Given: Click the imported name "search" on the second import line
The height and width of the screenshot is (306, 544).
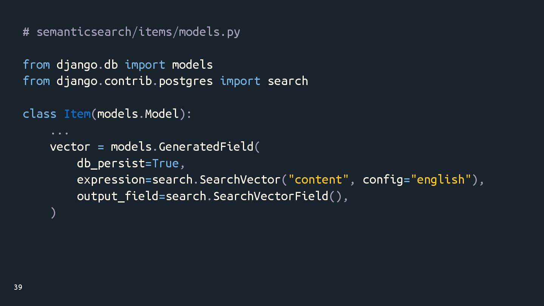Looking at the screenshot, I should [288, 81].
